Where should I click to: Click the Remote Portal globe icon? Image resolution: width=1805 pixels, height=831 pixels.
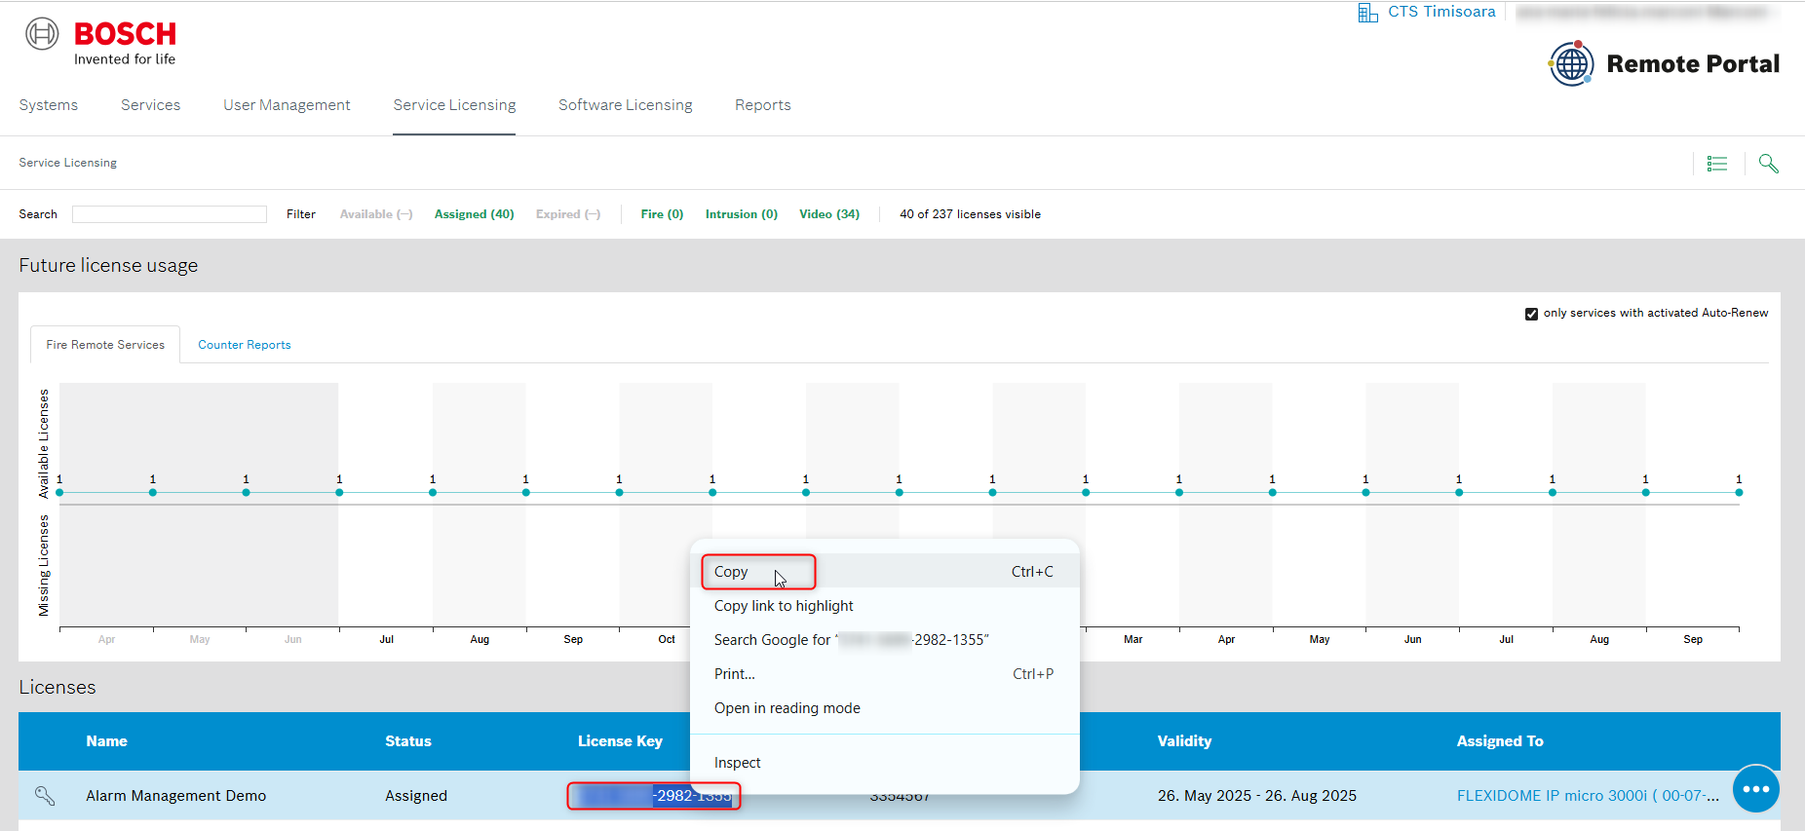(1571, 64)
